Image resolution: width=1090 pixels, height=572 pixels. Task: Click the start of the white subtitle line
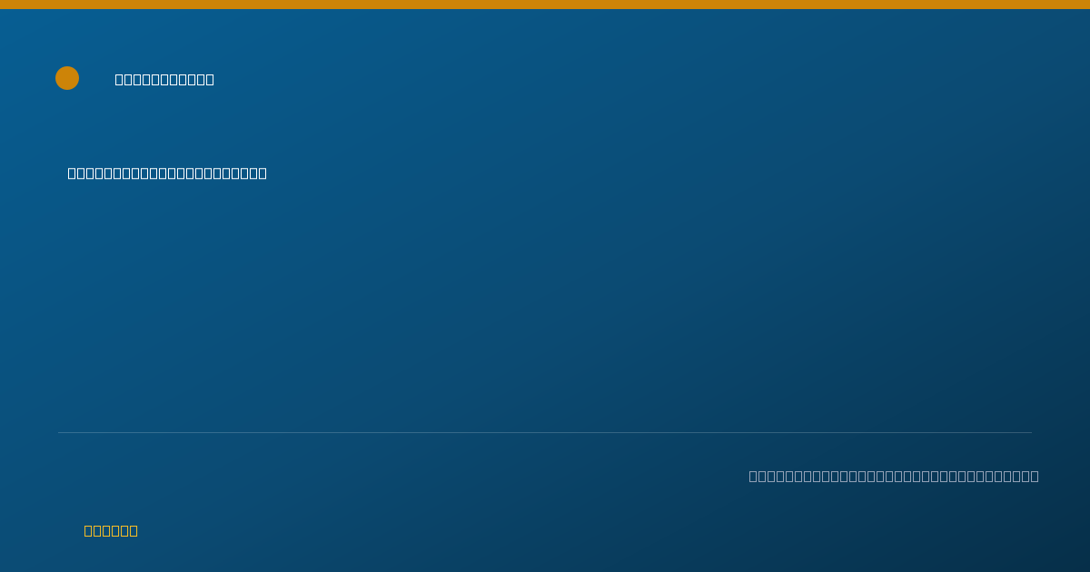[73, 173]
